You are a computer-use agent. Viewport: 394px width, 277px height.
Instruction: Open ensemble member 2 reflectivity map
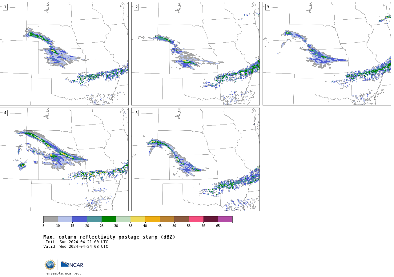point(195,53)
